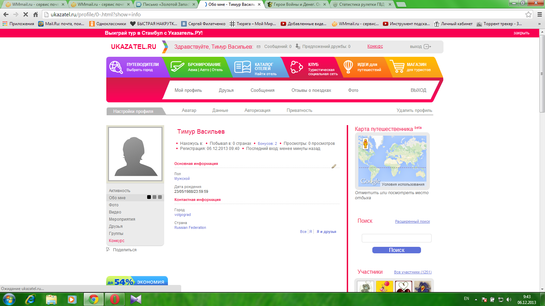Stop page loading with the X button
The height and width of the screenshot is (306, 545).
click(26, 14)
